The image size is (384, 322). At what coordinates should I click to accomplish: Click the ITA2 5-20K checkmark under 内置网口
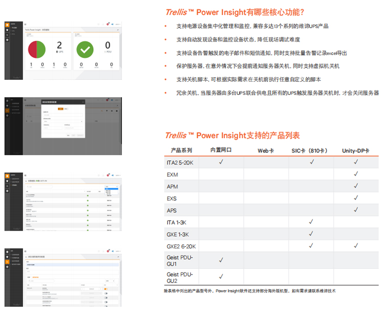tap(221, 162)
